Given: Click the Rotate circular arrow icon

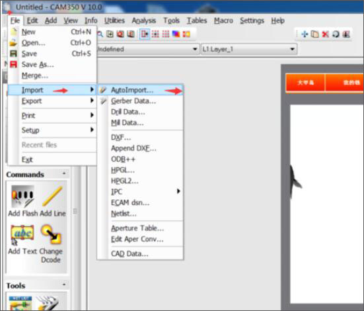Looking at the screenshot, I should coord(336,34).
